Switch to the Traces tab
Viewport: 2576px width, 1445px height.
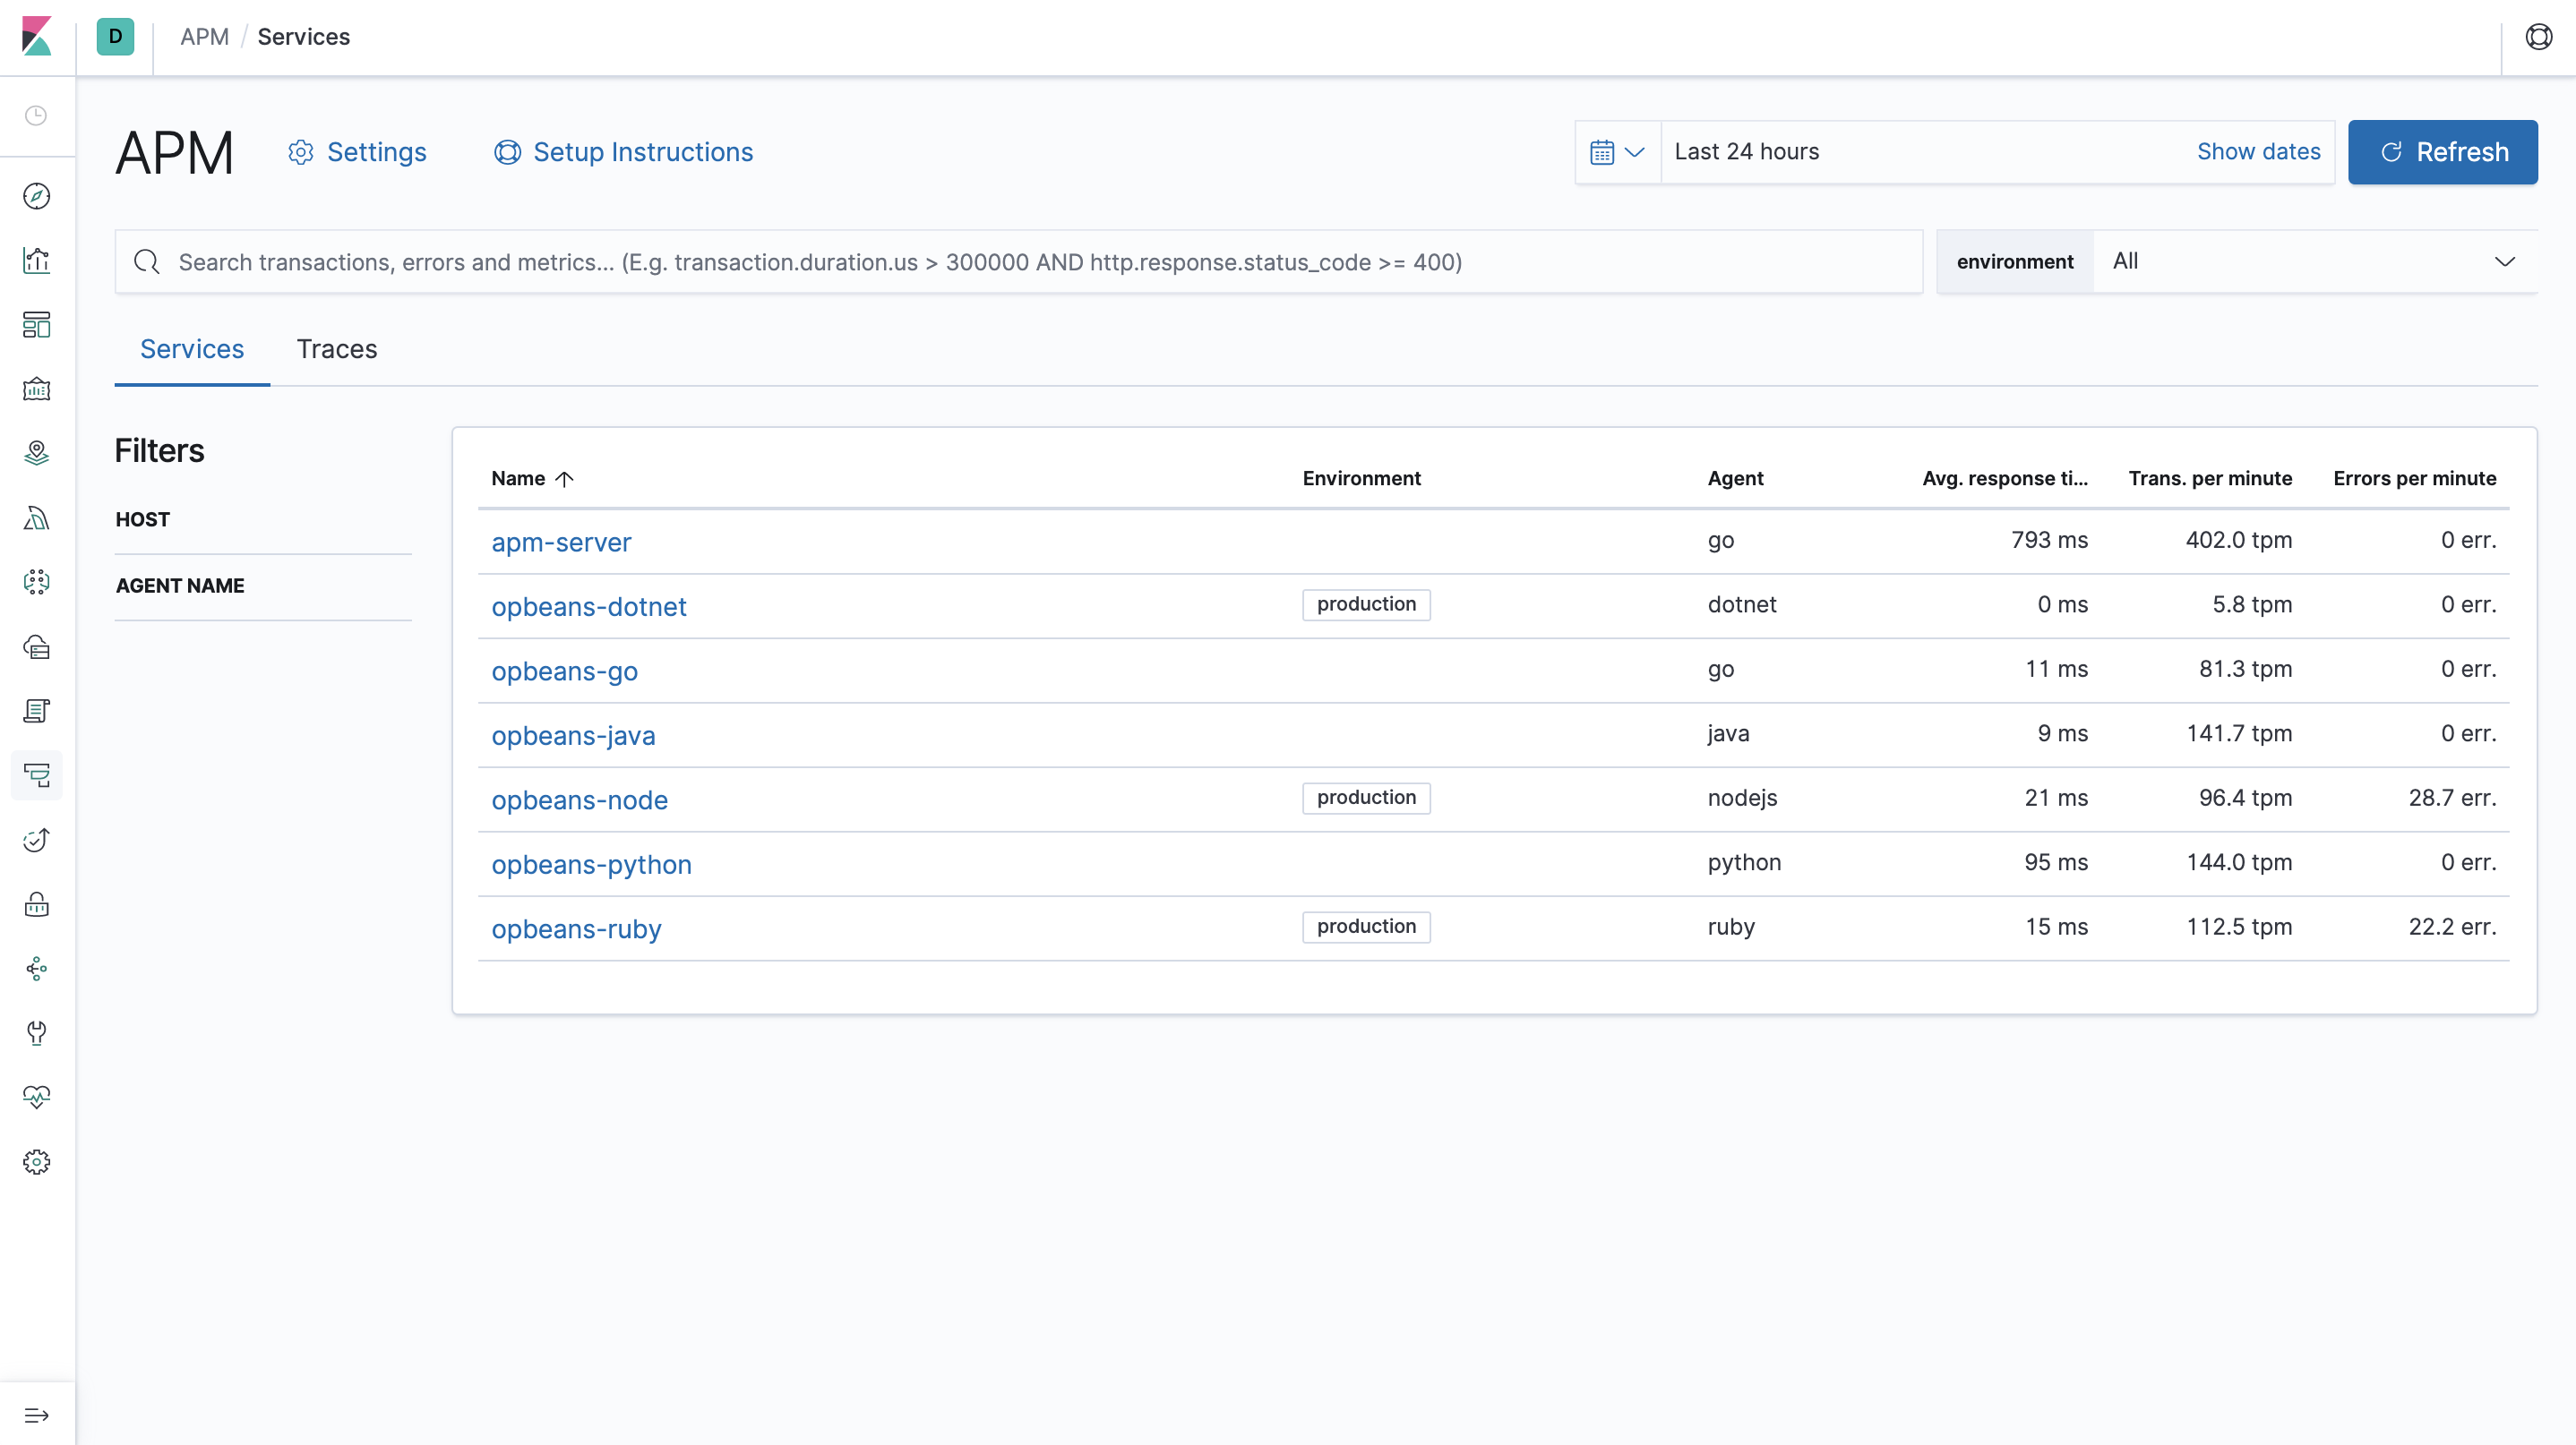[x=336, y=349]
